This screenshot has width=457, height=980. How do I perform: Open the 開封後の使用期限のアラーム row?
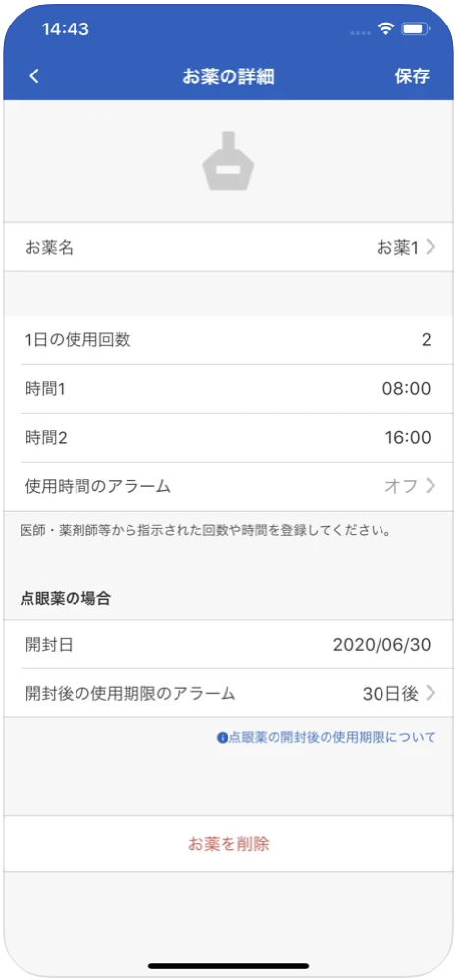coord(228,693)
